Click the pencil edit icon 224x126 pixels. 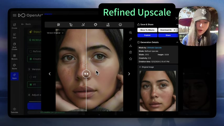point(130,39)
